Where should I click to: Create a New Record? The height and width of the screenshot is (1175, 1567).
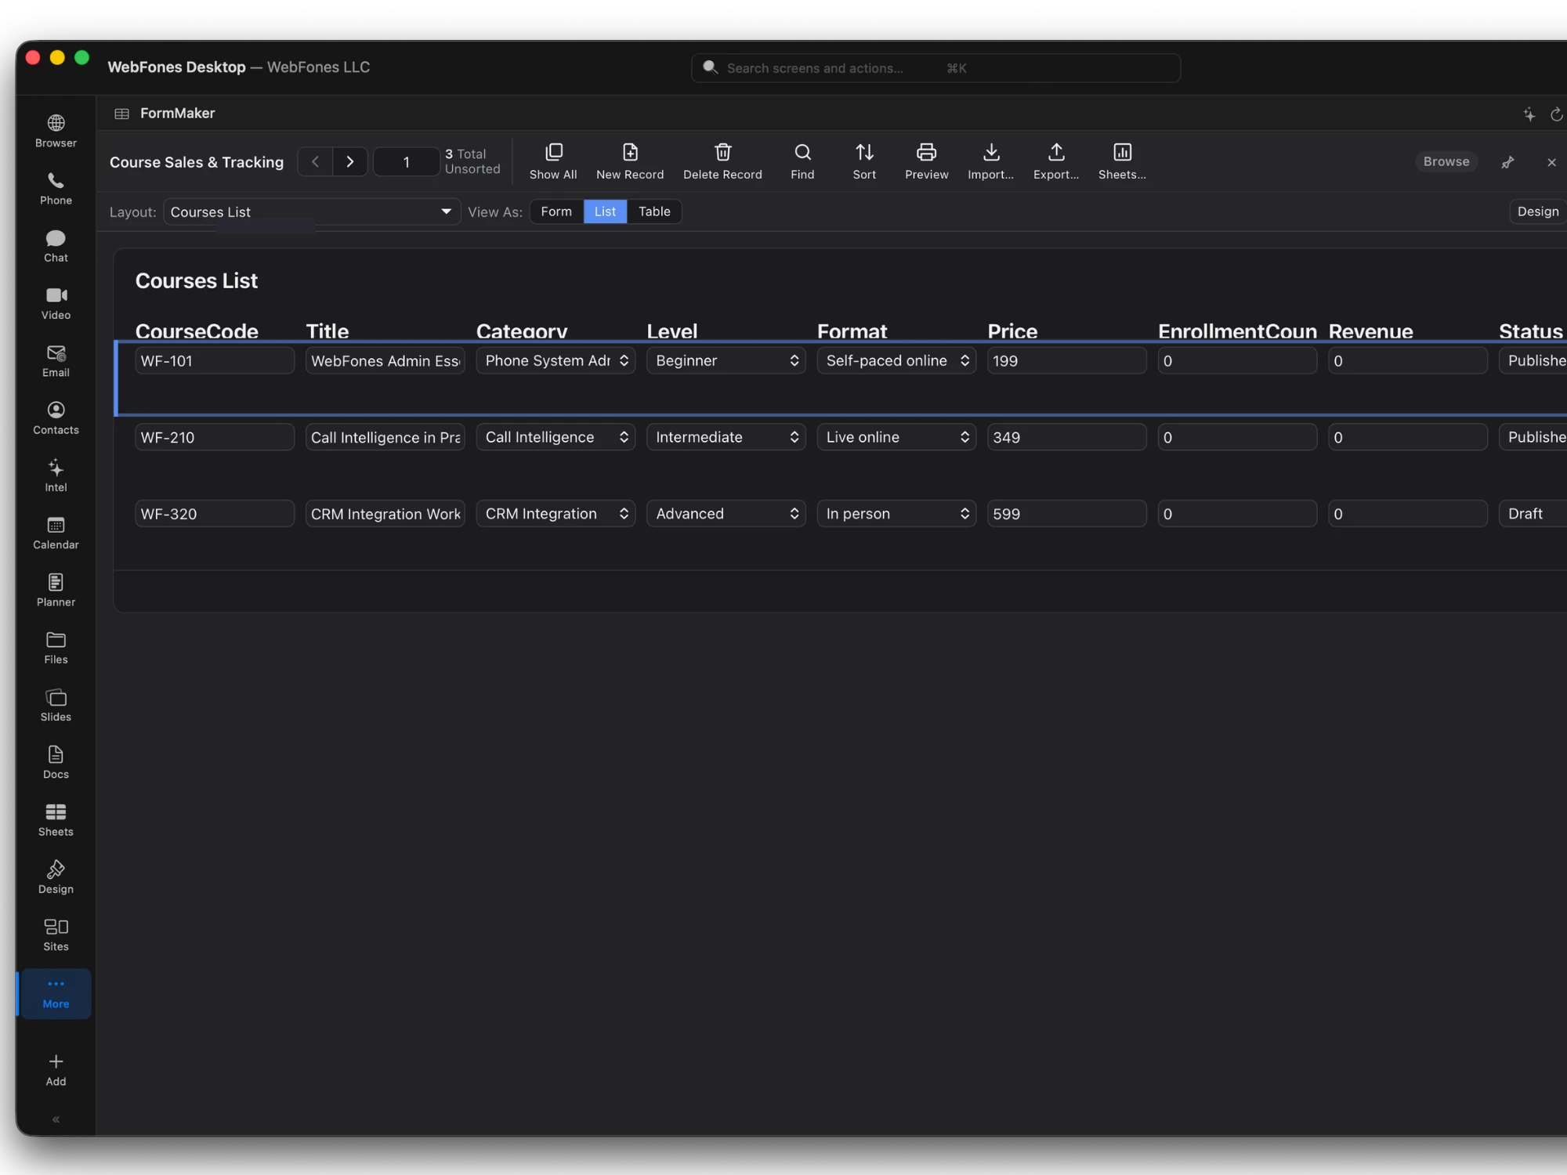[630, 161]
